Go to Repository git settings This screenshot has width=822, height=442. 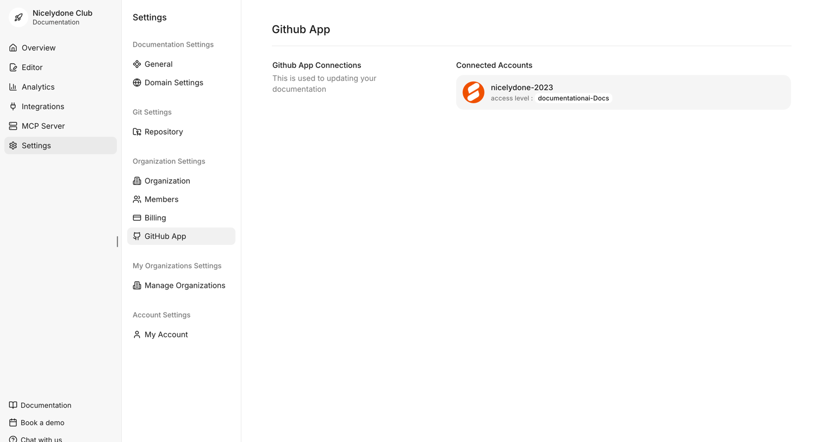pos(181,132)
